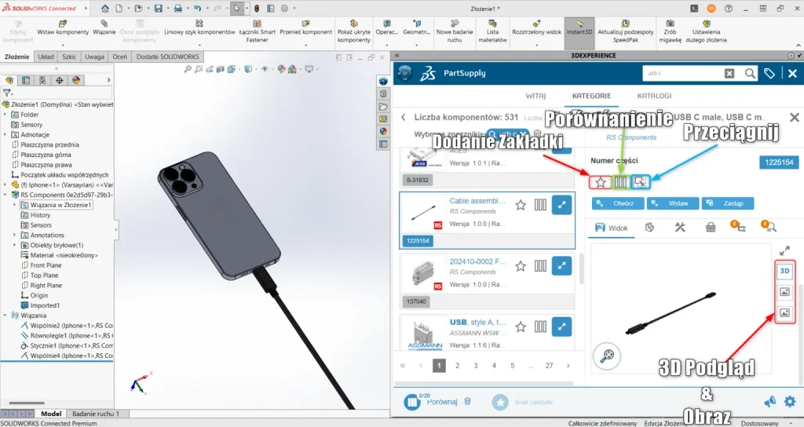Click the 3D preview view button

click(784, 271)
